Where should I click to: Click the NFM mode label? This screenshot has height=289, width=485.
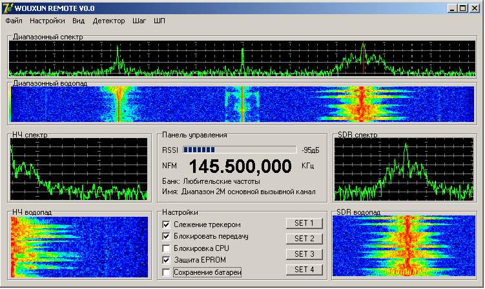tap(169, 166)
